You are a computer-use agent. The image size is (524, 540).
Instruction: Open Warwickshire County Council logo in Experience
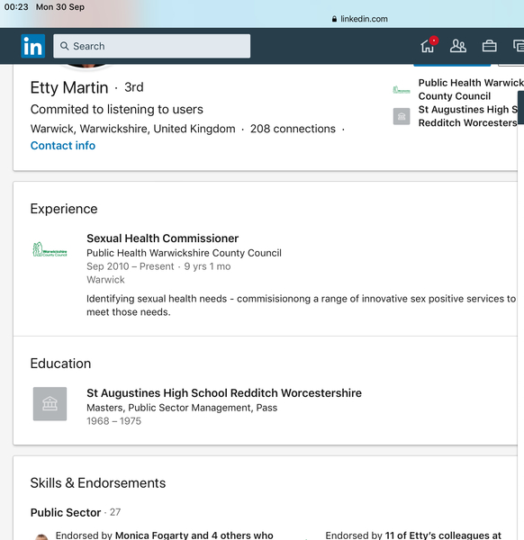tap(50, 249)
